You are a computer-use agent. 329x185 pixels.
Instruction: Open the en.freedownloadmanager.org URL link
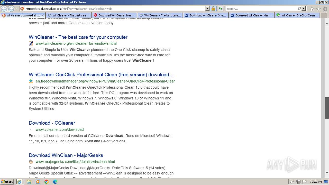[105, 81]
